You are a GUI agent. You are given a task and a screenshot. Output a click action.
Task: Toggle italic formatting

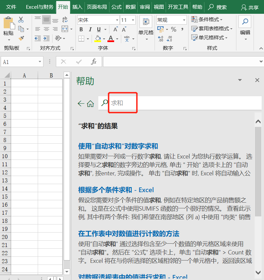(90, 30)
